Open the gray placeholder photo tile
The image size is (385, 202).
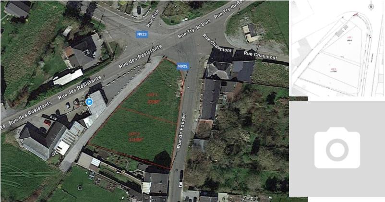[x=337, y=148]
